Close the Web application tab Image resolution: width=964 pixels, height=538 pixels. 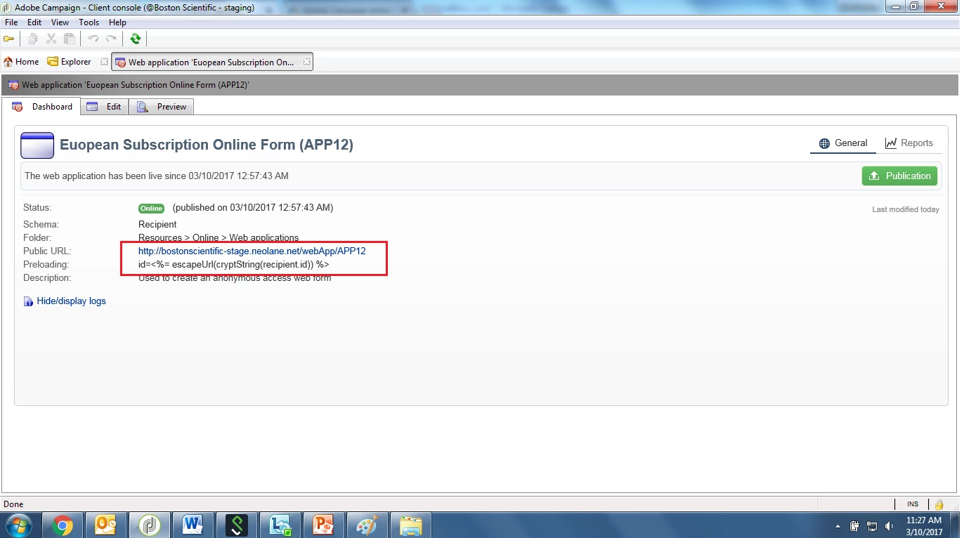tap(306, 62)
